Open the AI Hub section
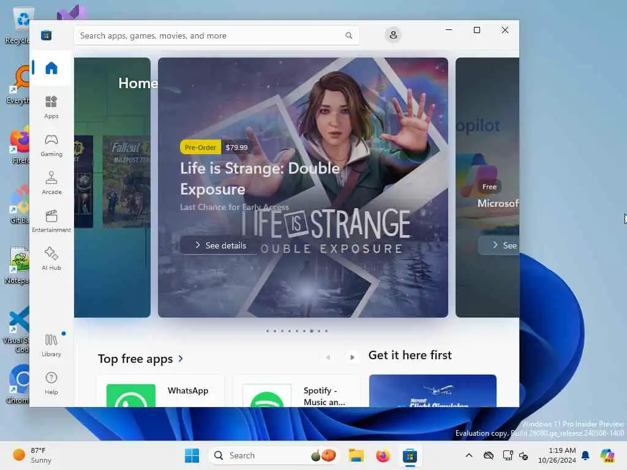Image resolution: width=627 pixels, height=470 pixels. coord(51,259)
